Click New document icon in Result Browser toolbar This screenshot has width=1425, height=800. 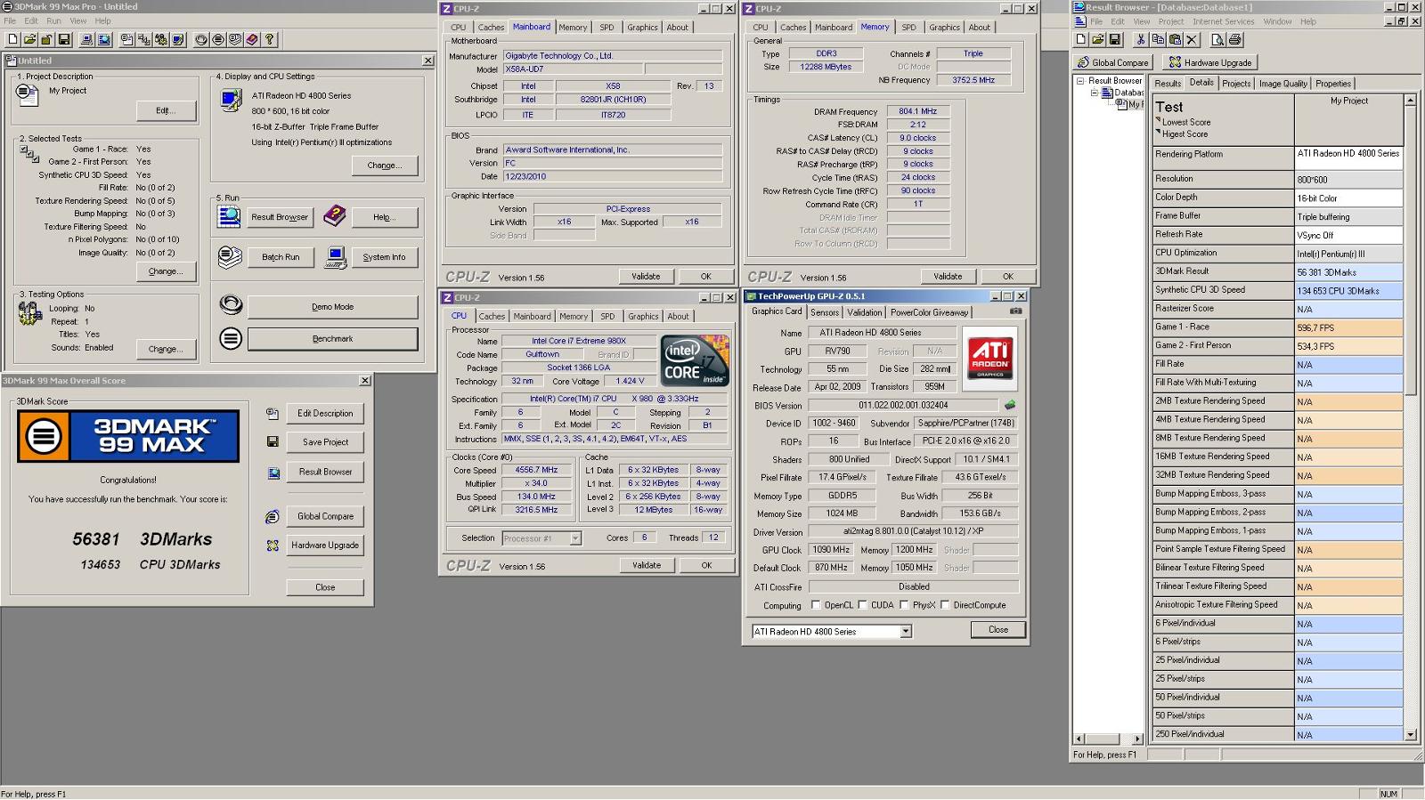click(x=1080, y=39)
